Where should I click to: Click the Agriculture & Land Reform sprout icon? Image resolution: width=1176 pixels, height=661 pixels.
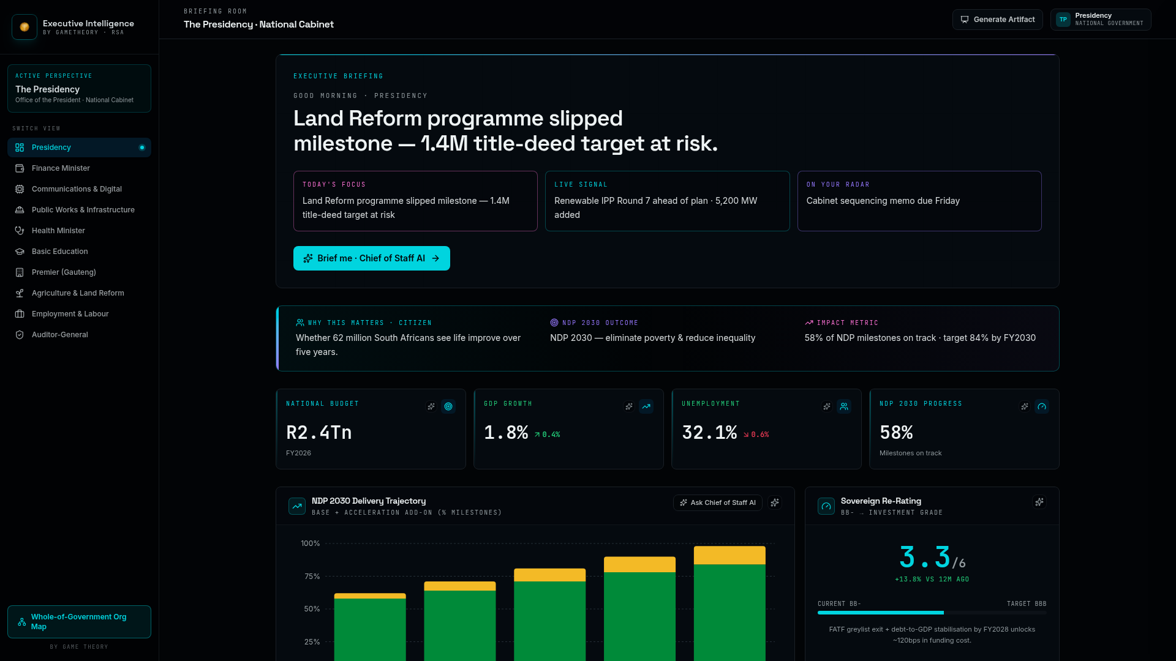point(20,293)
